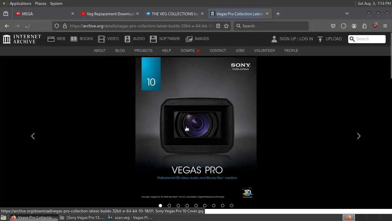Open the PROJECTS link

[x=143, y=51]
